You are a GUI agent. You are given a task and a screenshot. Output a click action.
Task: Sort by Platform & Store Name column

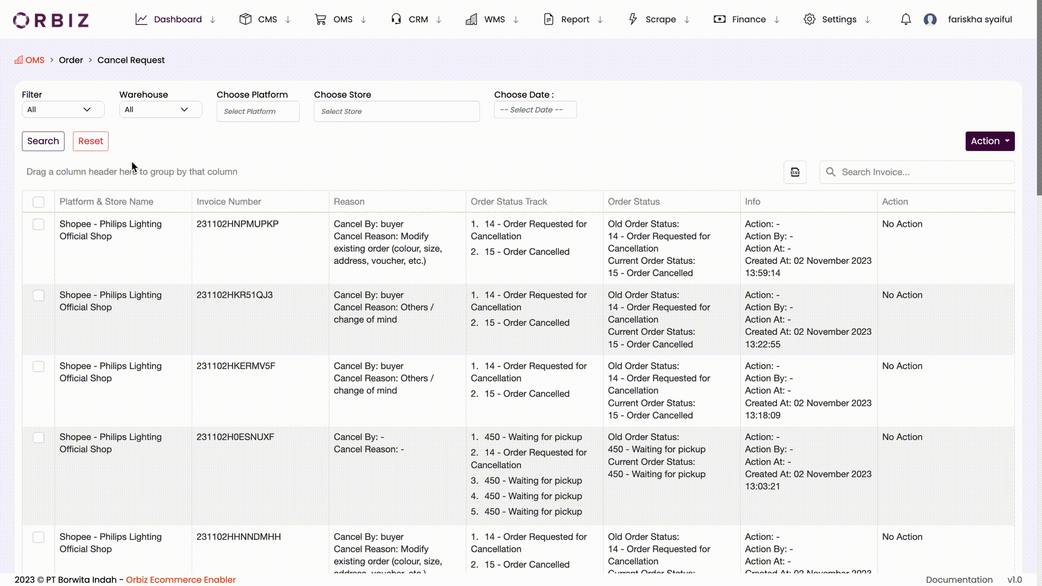coord(106,202)
